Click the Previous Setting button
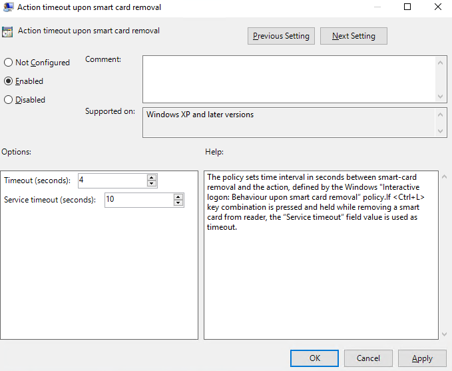The width and height of the screenshot is (452, 371). pyautogui.click(x=281, y=36)
